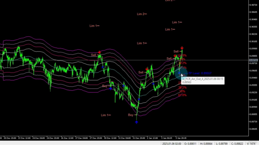The image size is (259, 145).
Task: Click the V: 1474 volume in status bar
Action: (251, 144)
